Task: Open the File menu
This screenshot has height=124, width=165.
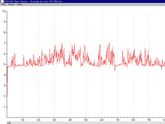Action: pyautogui.click(x=4, y=5)
